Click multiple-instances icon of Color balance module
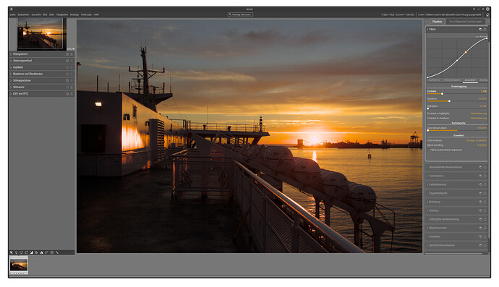The width and height of the screenshot is (499, 287). point(480,176)
